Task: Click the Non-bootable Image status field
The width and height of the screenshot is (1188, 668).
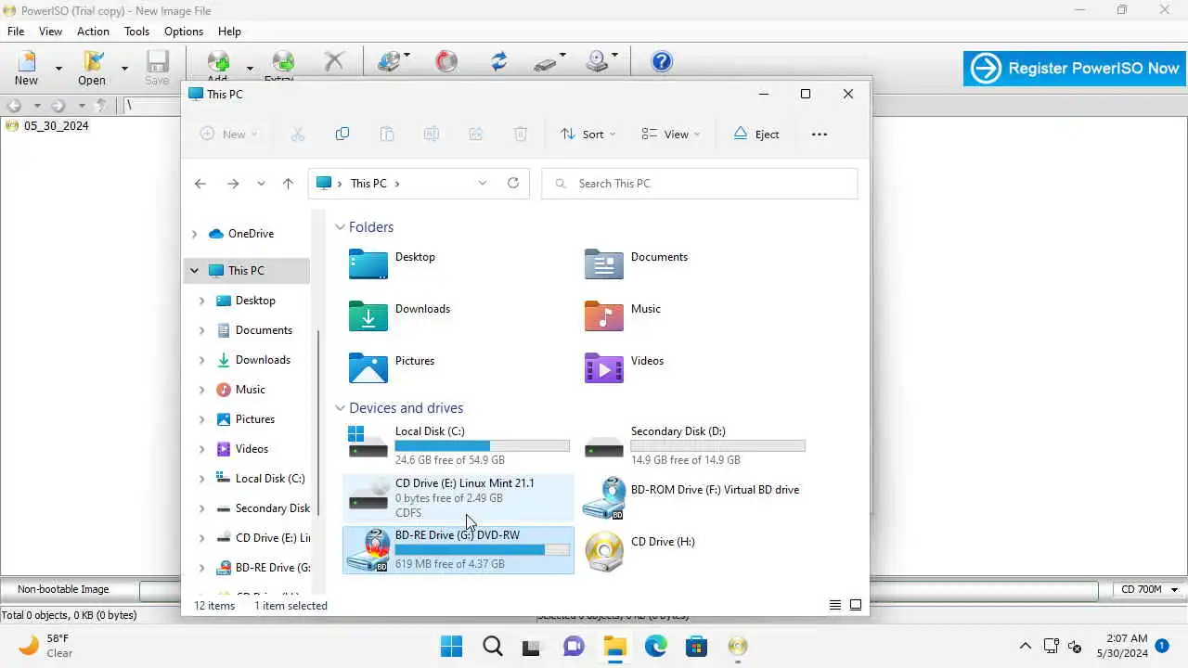Action: point(68,589)
